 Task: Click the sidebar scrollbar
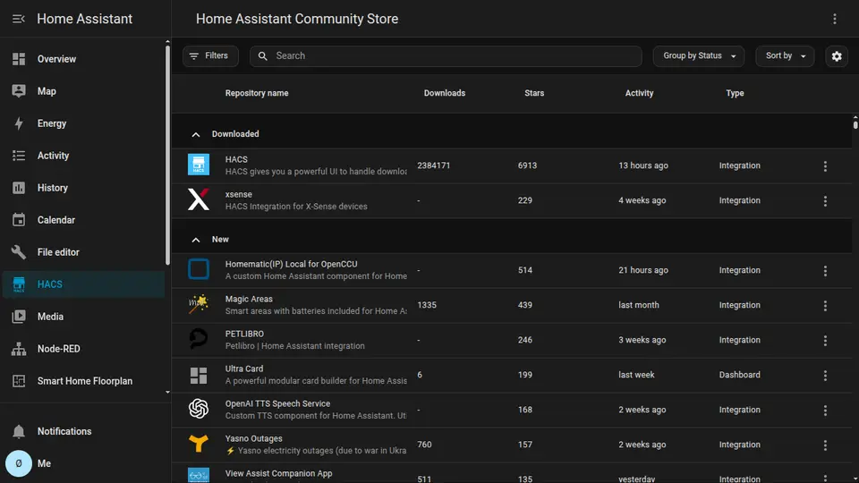tap(167, 155)
